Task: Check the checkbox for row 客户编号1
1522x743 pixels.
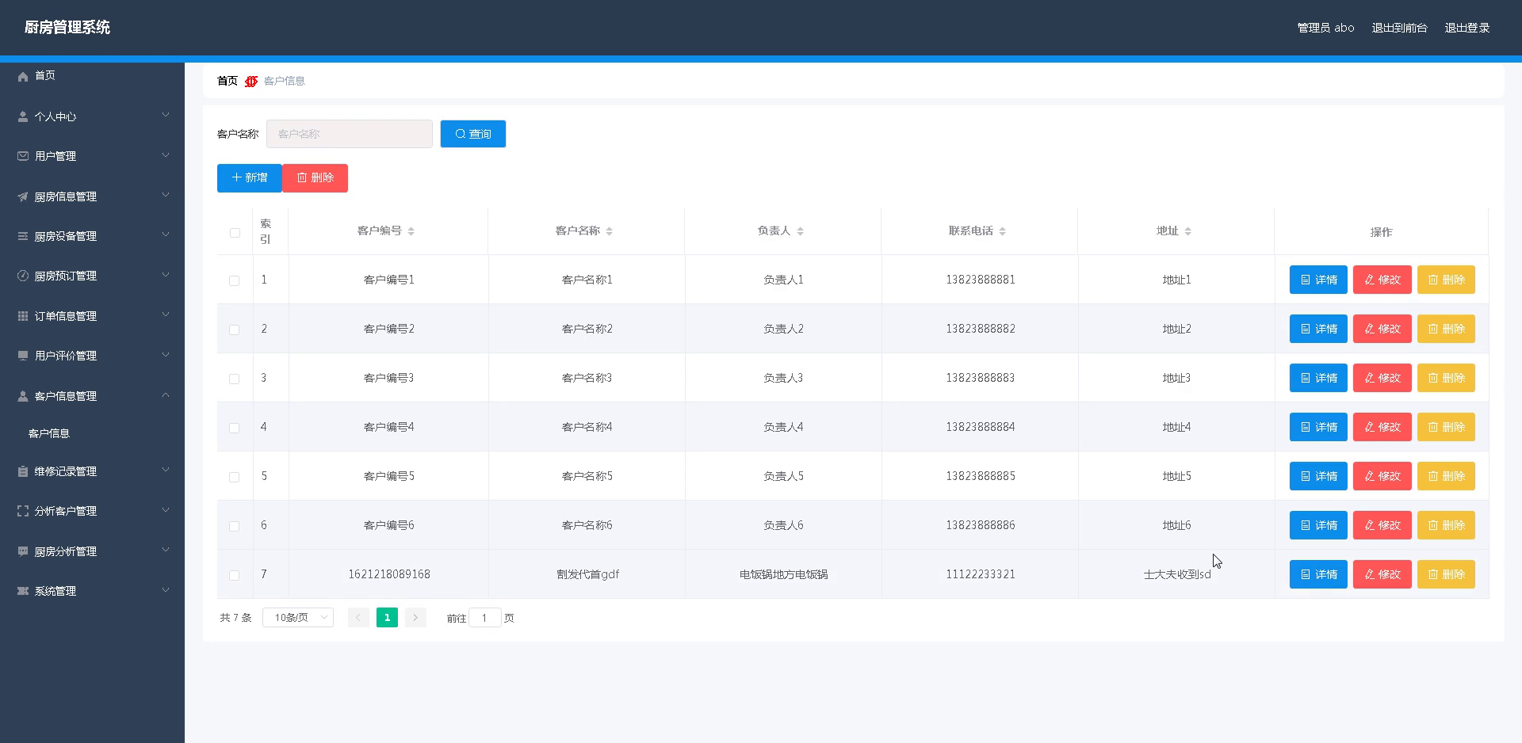Action: 234,280
